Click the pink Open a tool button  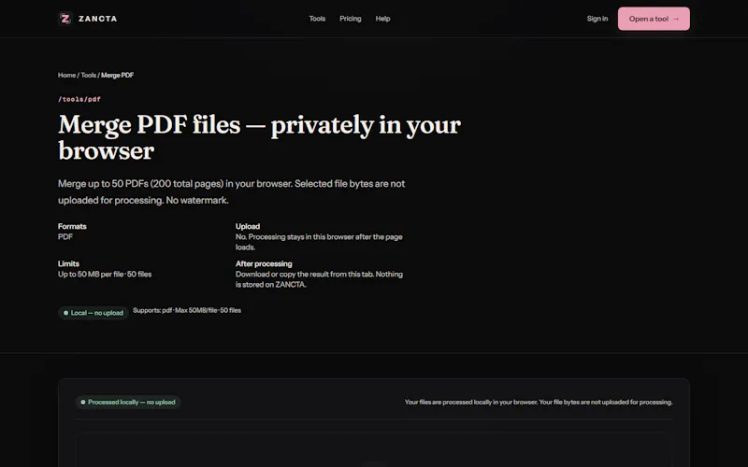(654, 19)
